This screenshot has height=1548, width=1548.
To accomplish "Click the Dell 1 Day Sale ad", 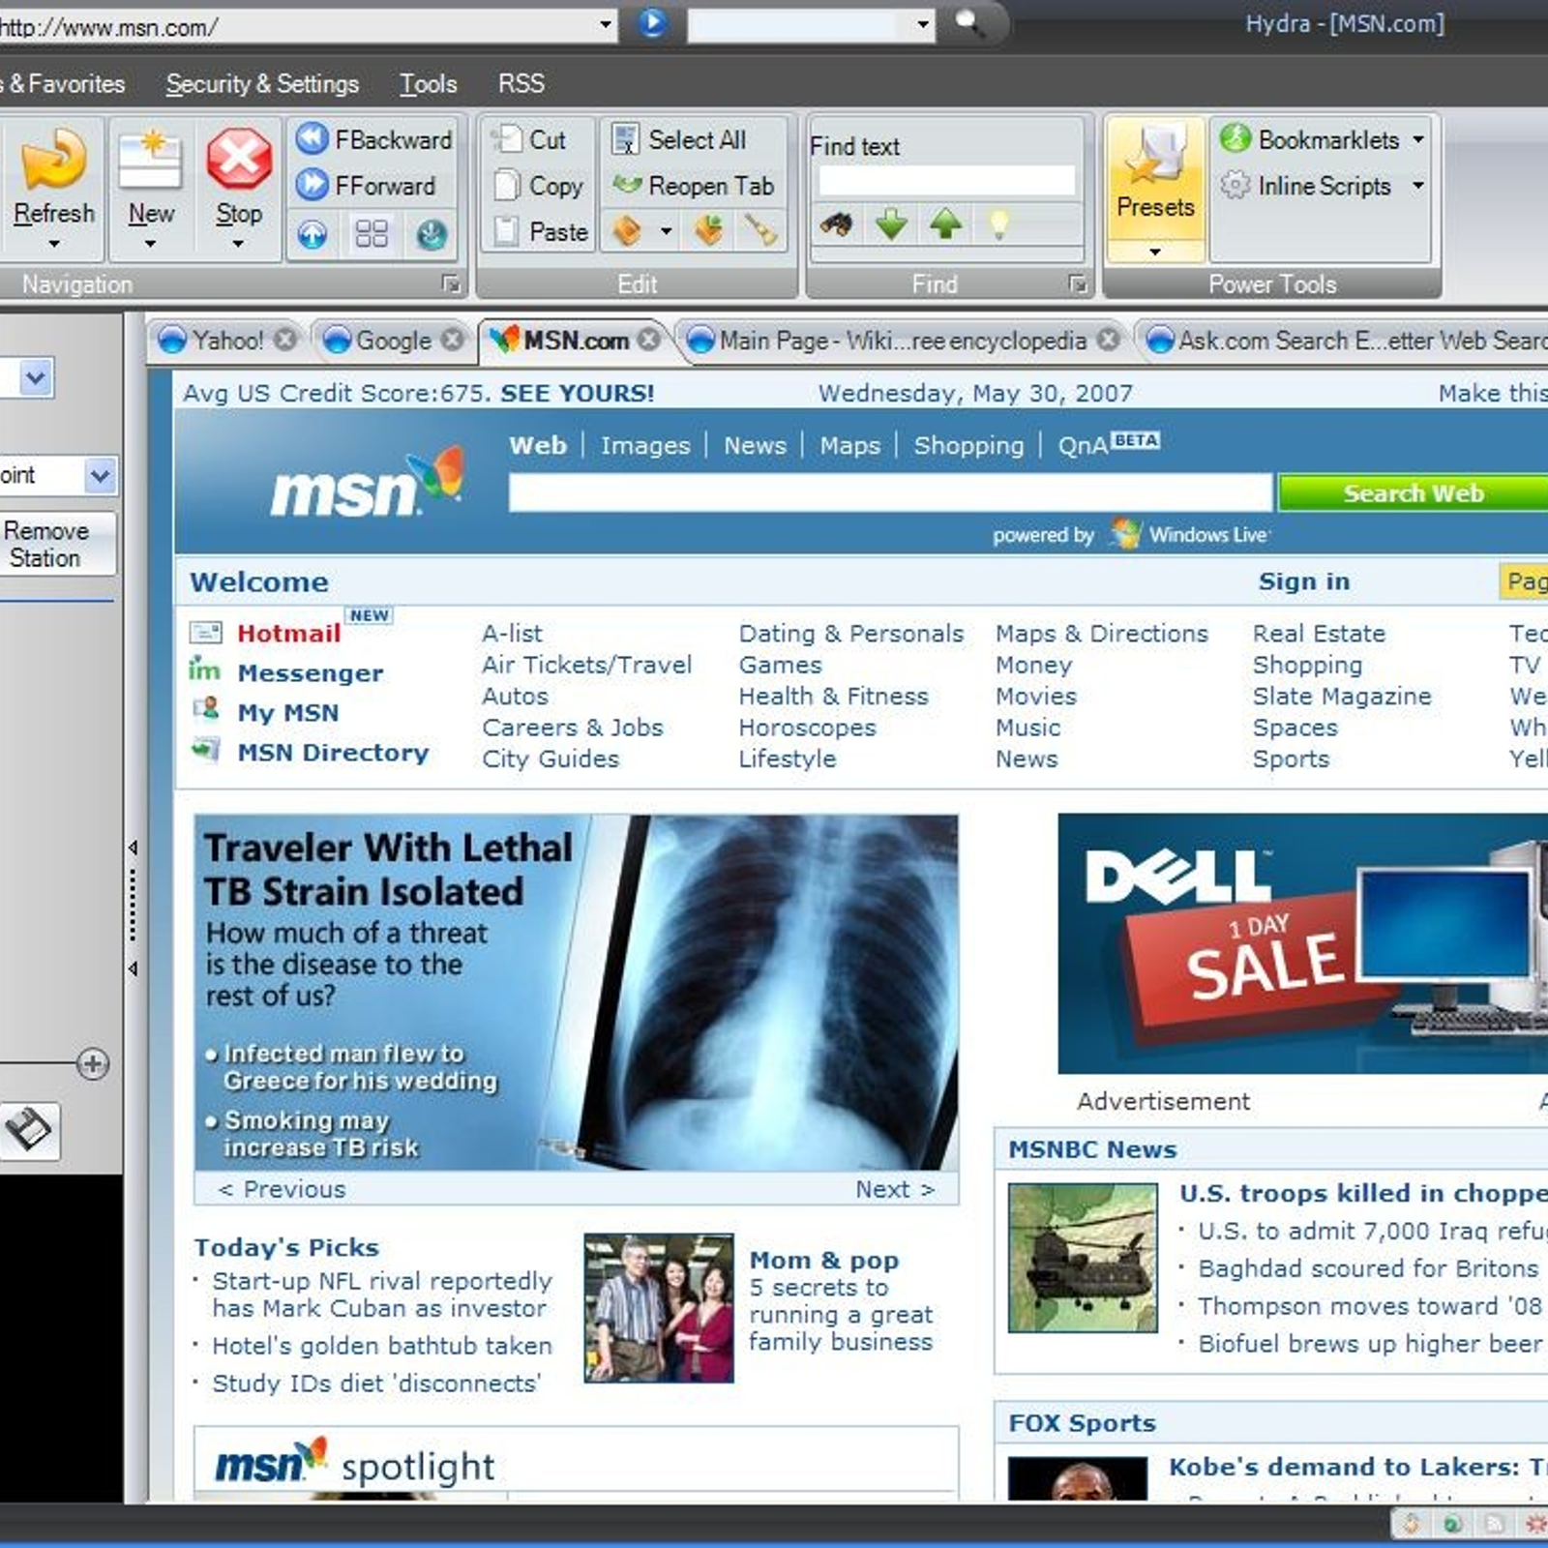I will 1302,943.
